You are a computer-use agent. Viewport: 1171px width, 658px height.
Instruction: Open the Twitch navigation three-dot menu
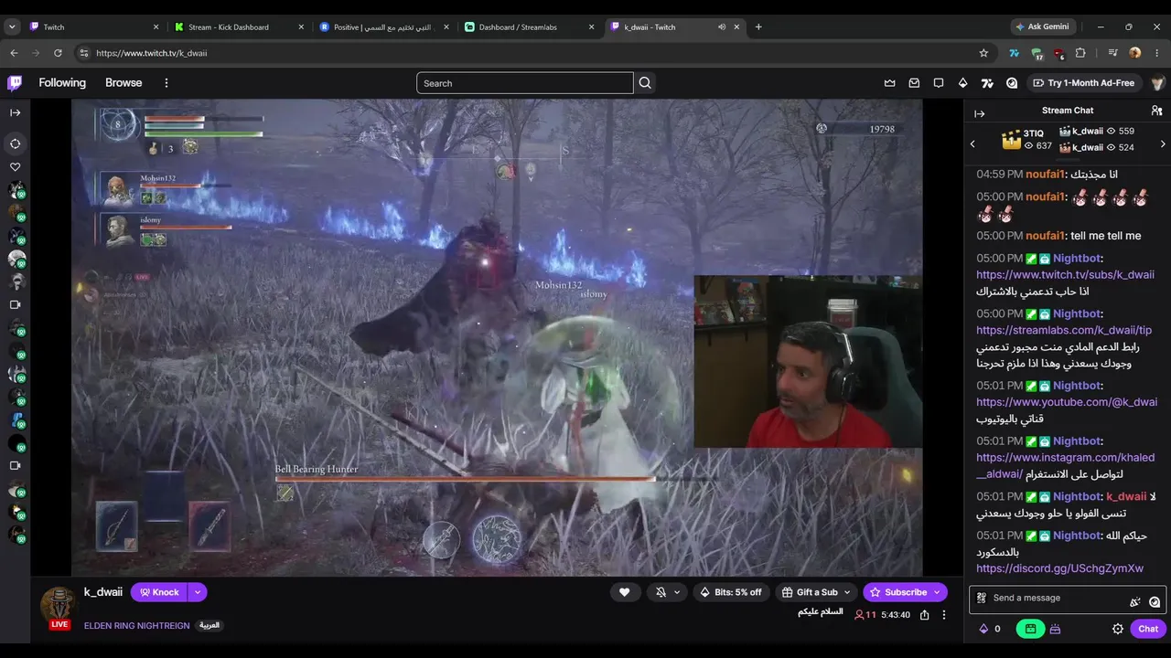point(167,83)
